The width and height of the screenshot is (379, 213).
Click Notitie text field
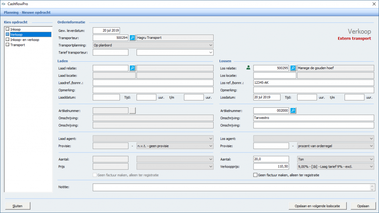[231, 187]
